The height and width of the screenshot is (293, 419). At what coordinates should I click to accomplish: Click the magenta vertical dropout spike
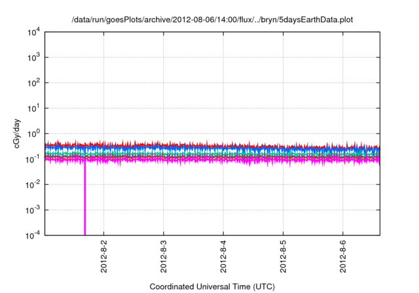click(85, 203)
